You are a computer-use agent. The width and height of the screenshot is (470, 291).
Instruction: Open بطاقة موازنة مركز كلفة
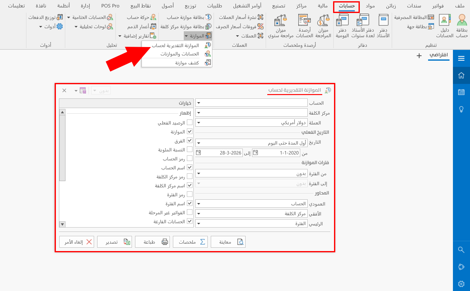pyautogui.click(x=186, y=27)
